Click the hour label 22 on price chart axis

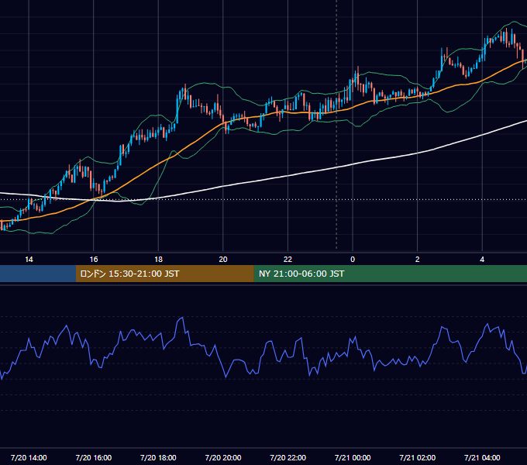288,260
